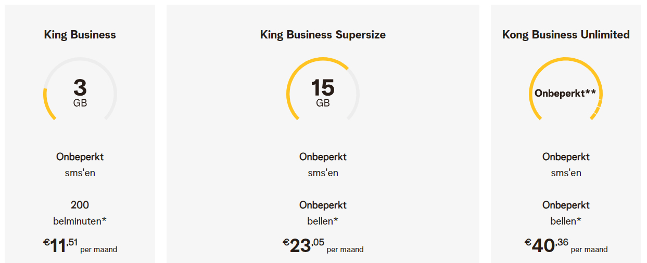Click Onbeperkt sms'en in Kong Unlimited card
Viewport: 647px width, 263px height.
point(566,165)
